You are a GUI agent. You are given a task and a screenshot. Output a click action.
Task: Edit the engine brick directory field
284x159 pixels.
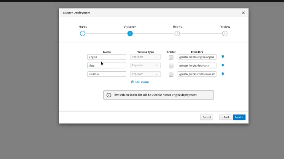(x=197, y=57)
